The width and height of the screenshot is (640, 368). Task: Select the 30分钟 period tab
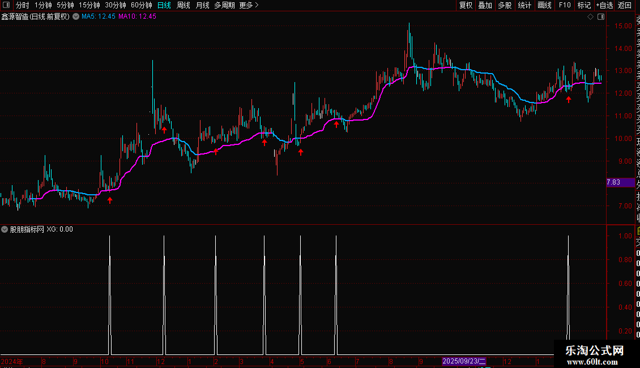coord(116,5)
